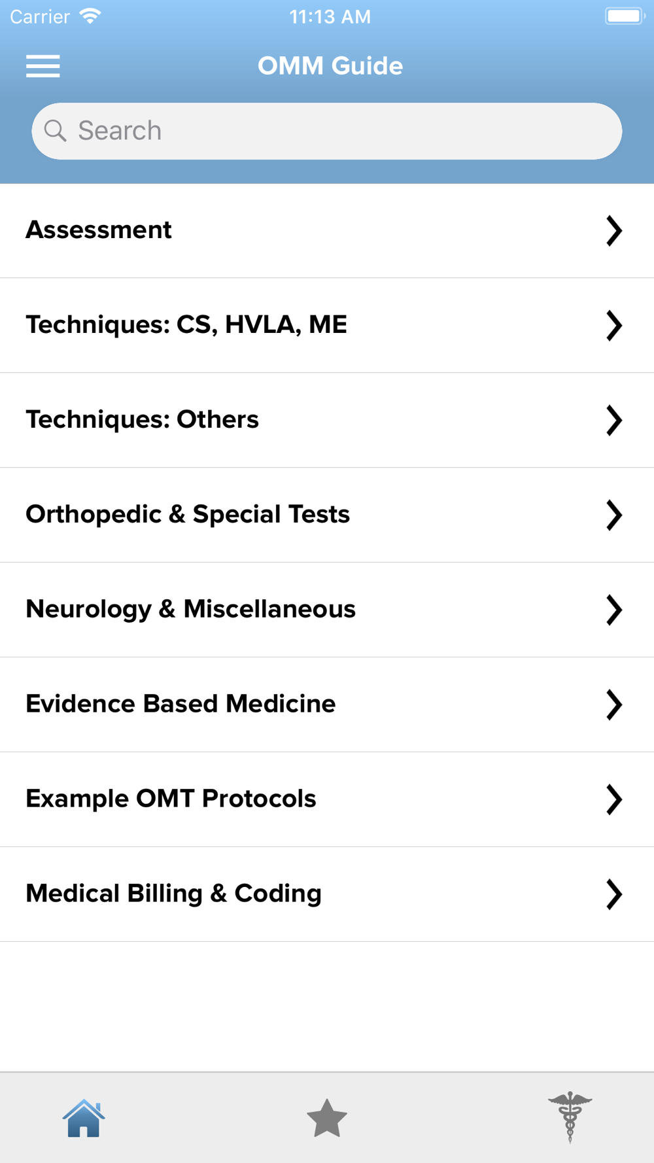Open Techniques: Others category

tap(143, 420)
